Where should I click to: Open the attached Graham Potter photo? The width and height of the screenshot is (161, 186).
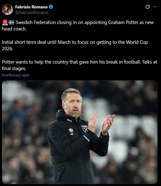pyautogui.click(x=80, y=132)
